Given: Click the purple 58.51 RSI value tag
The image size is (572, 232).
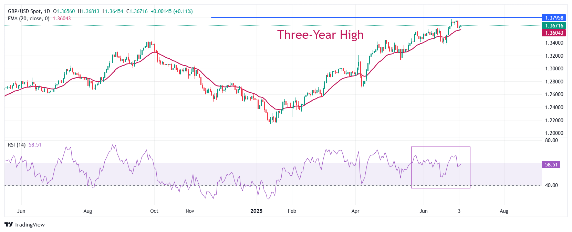Looking at the screenshot, I should pos(551,165).
